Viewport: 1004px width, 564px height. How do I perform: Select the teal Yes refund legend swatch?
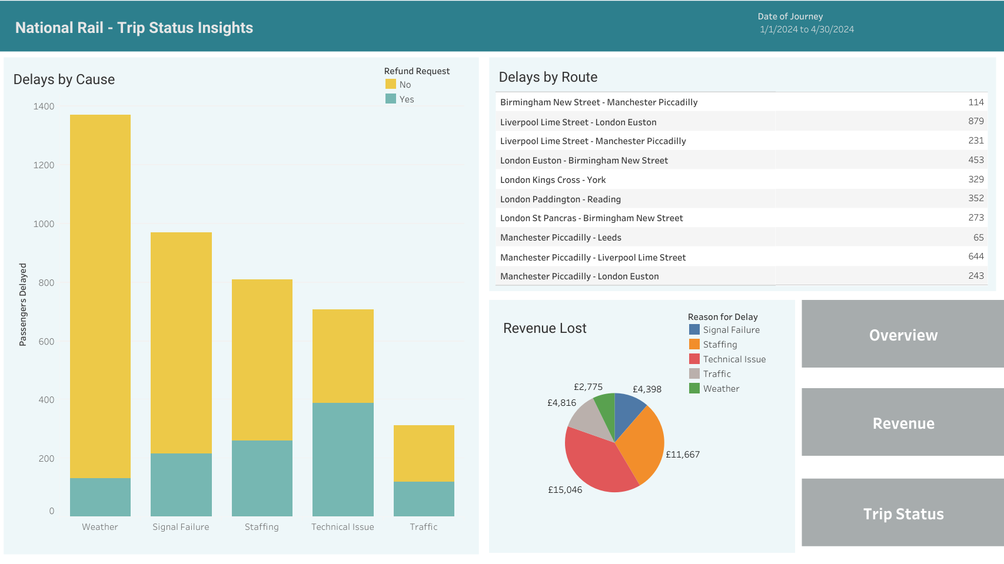391,99
